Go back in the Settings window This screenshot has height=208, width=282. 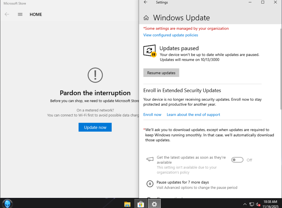pos(146,2)
